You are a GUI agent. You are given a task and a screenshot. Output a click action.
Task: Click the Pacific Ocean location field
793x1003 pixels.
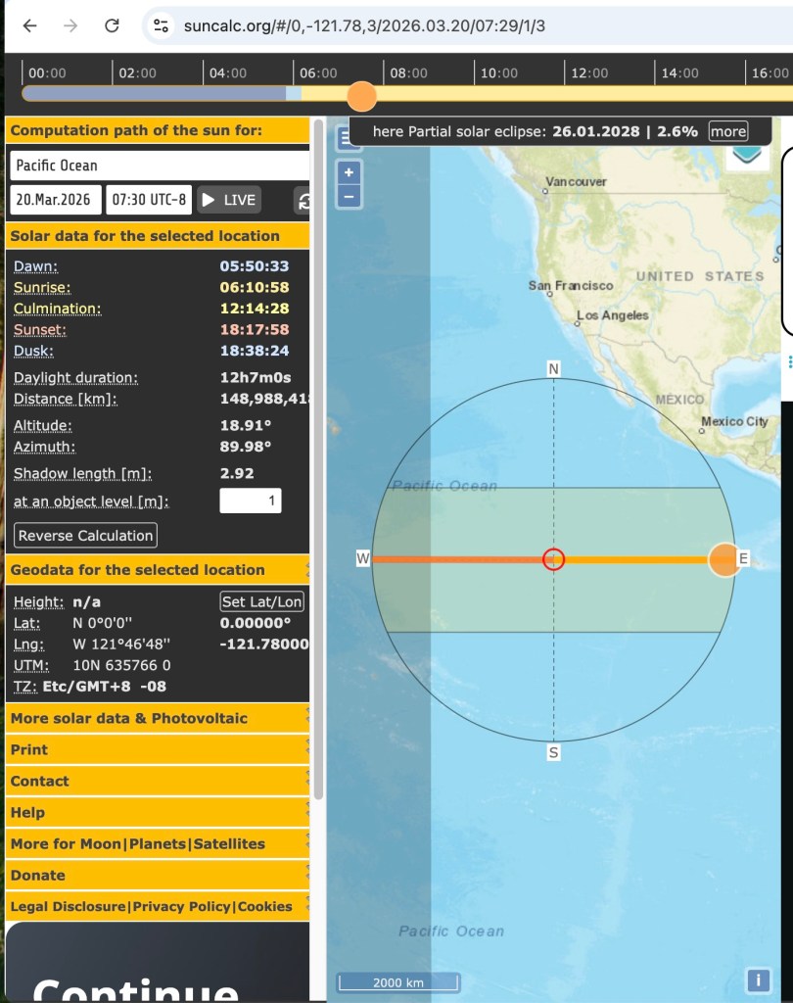pyautogui.click(x=159, y=166)
